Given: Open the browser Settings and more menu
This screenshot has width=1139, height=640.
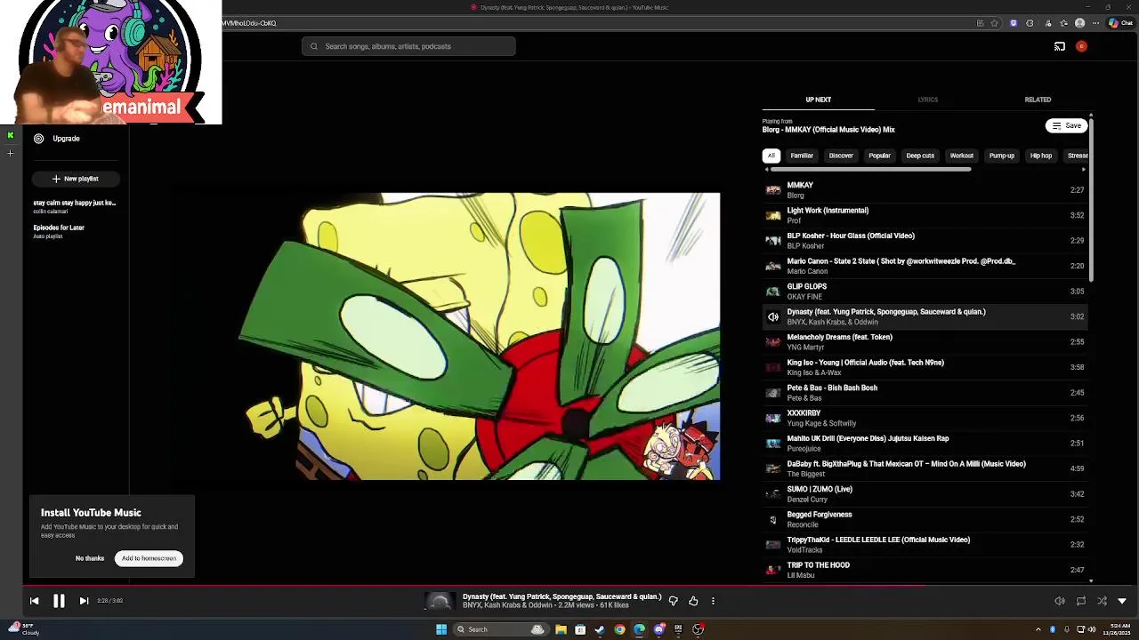Looking at the screenshot, I should 1096,23.
